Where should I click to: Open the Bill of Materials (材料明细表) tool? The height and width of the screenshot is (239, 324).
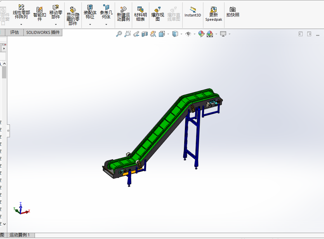140,14
